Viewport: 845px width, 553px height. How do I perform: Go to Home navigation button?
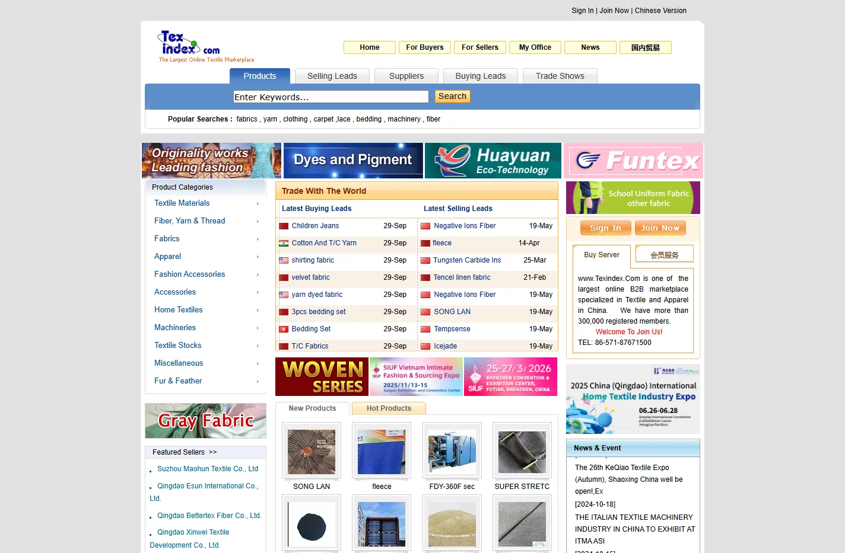370,47
